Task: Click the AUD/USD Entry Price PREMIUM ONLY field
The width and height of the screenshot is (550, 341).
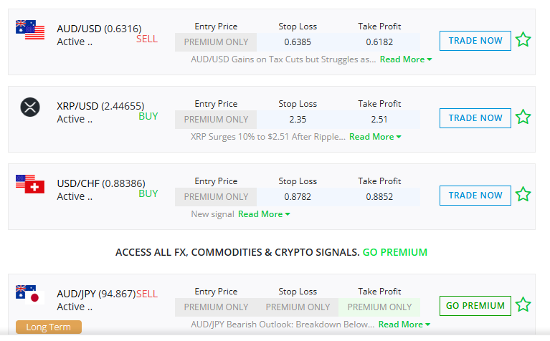Action: coord(216,42)
